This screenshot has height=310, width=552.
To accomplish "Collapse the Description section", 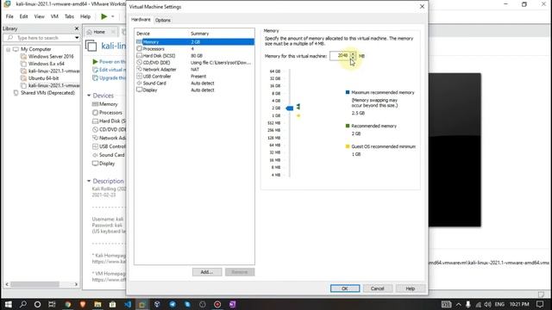I will pos(89,181).
